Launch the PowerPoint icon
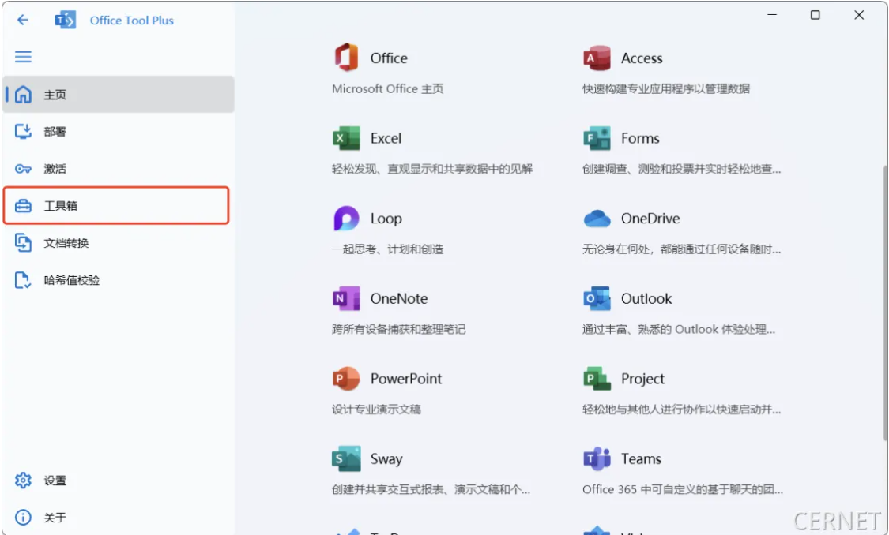 346,379
